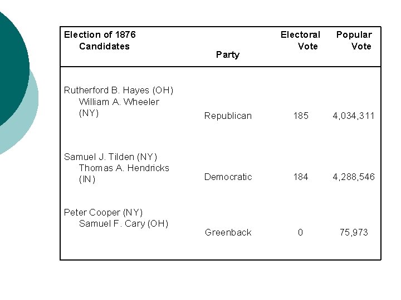The image size is (401, 300).
Task: Select 'Peter Cooper (NY)' text
Action: click(x=104, y=212)
